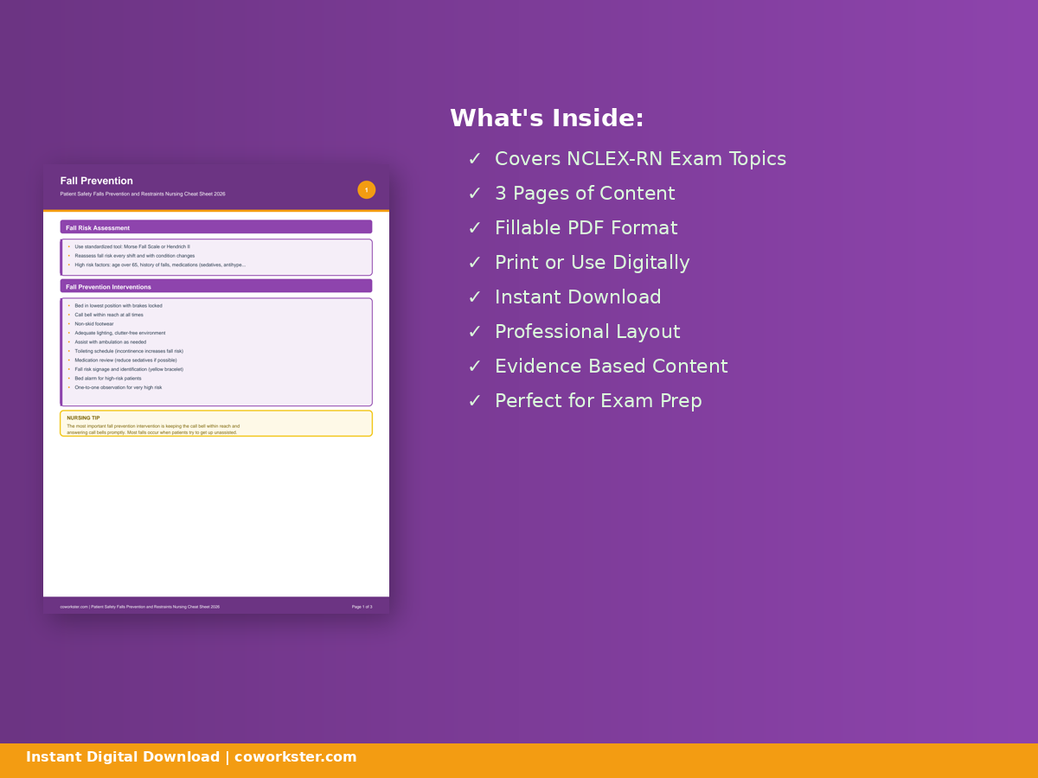Click the checkmark next to 3 Pages of Content
The width and height of the screenshot is (1038, 778).
point(474,194)
